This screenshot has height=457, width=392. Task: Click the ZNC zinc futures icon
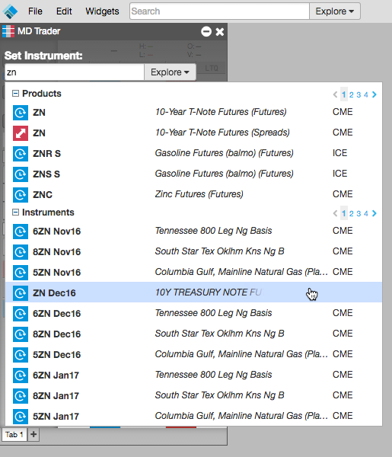point(21,195)
